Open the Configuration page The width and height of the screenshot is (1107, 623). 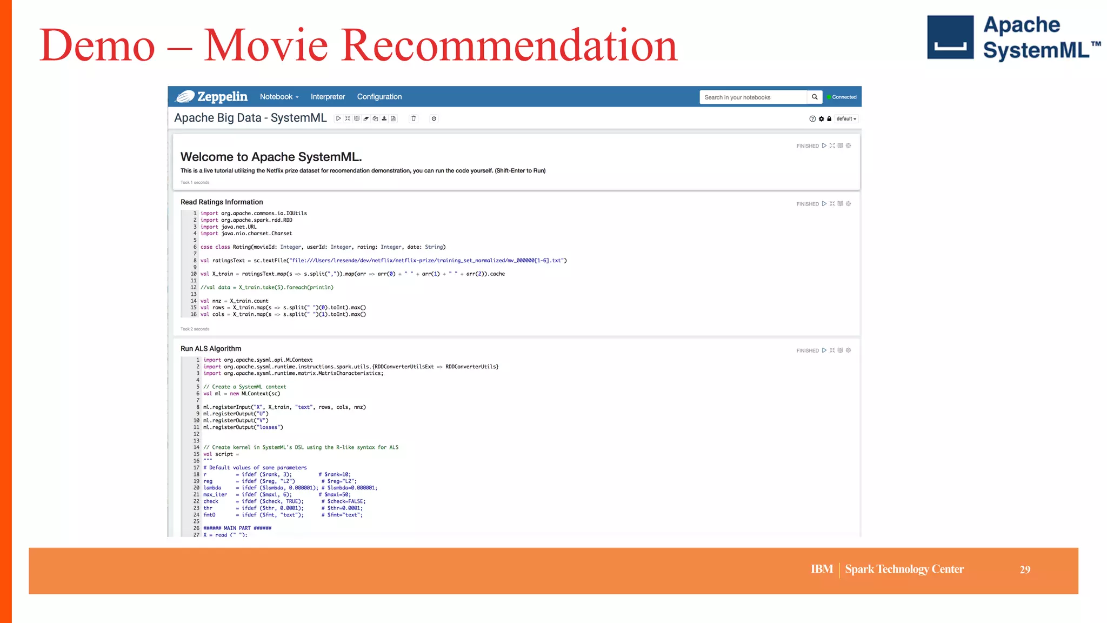point(379,97)
